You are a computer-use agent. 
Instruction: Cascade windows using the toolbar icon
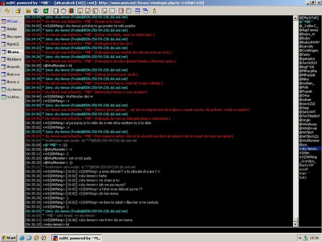tap(145, 11)
